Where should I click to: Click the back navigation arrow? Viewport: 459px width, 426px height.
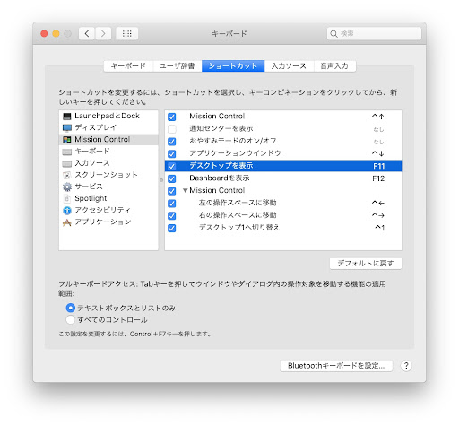87,33
